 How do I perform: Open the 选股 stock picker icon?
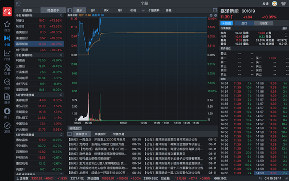[x=7, y=84]
